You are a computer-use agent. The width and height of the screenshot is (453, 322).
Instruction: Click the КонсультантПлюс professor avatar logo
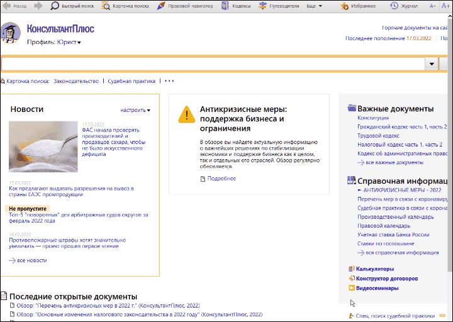11,33
